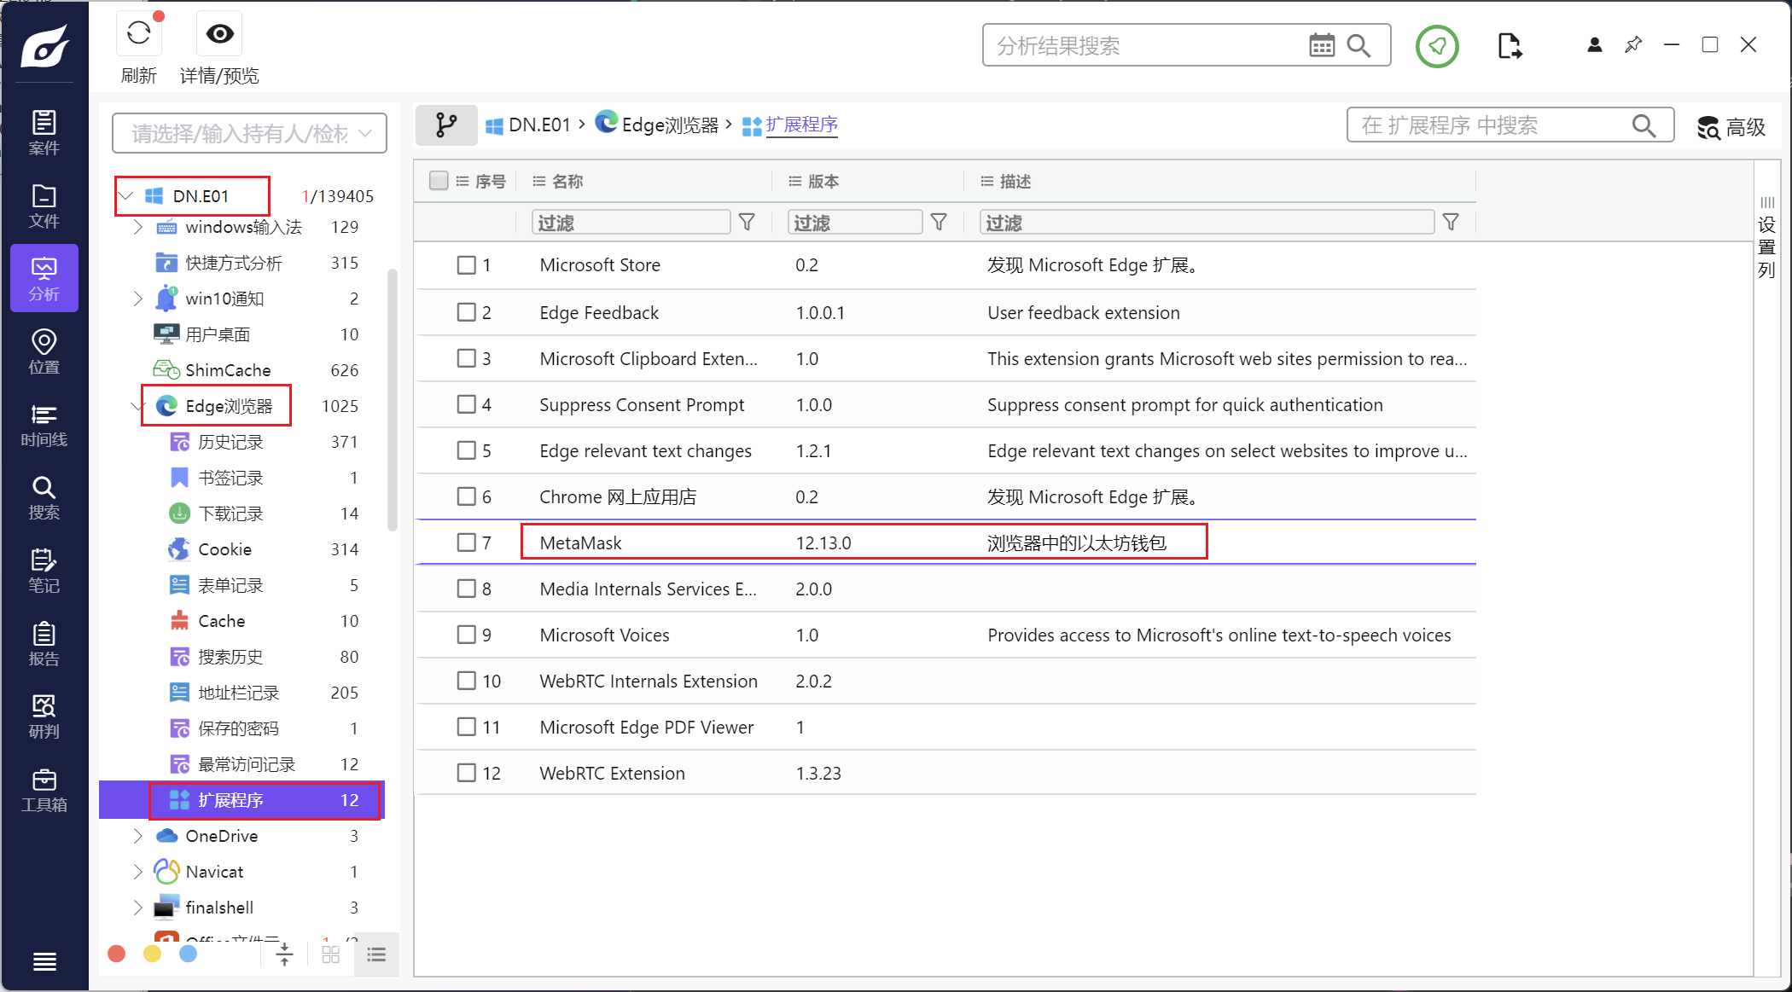Toggle the Details/Preview (详情/预览) eye icon

coord(219,34)
